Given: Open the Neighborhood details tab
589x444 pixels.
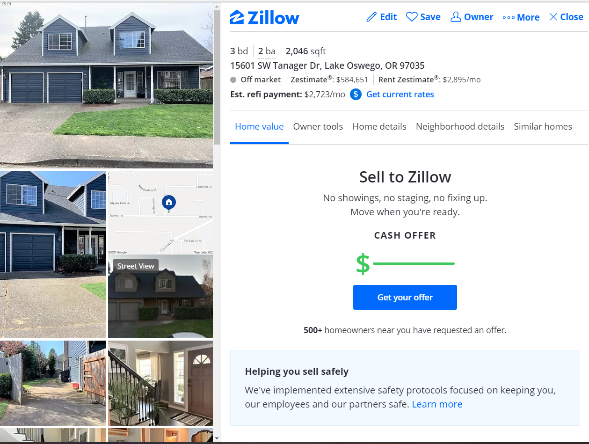Looking at the screenshot, I should pyautogui.click(x=460, y=126).
